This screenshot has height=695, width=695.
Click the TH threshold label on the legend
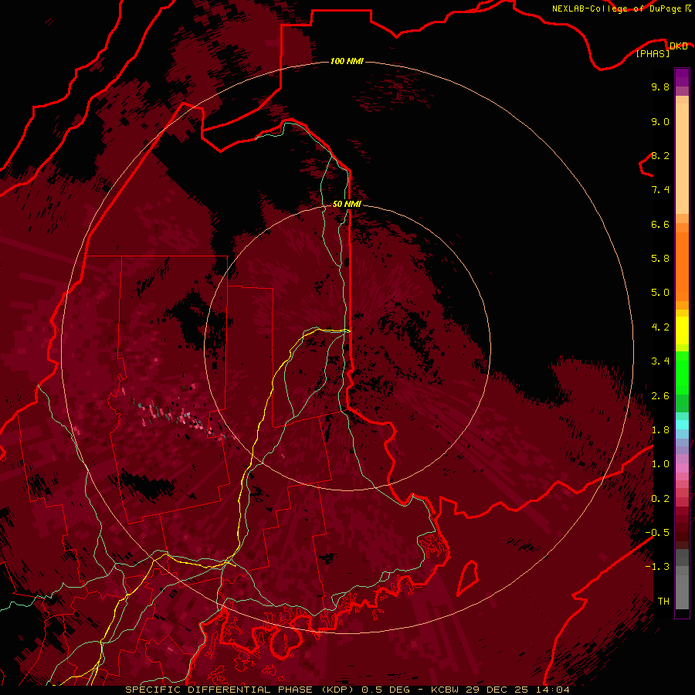(x=663, y=602)
